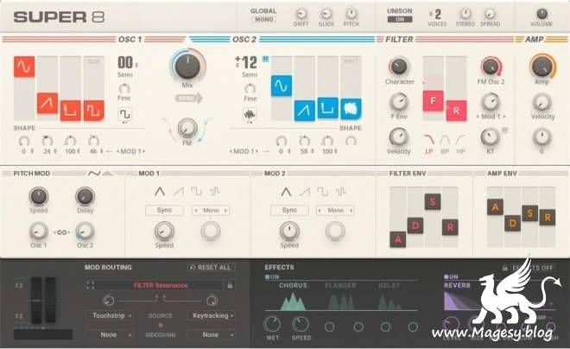This screenshot has width=570, height=349.
Task: Select sawtooth LFO shape in MOD 2
Action: click(304, 191)
